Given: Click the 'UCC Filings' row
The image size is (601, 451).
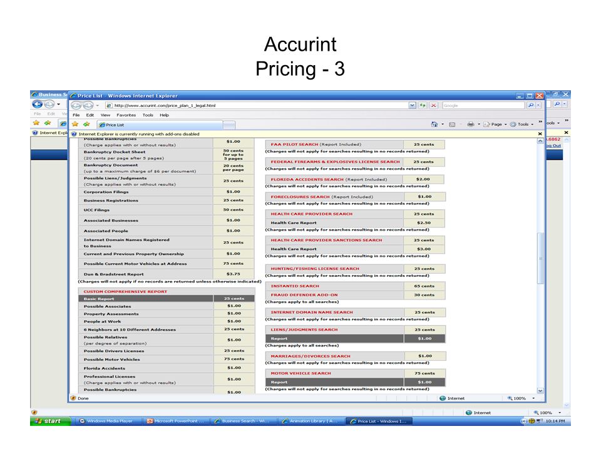Looking at the screenshot, I should coord(166,210).
